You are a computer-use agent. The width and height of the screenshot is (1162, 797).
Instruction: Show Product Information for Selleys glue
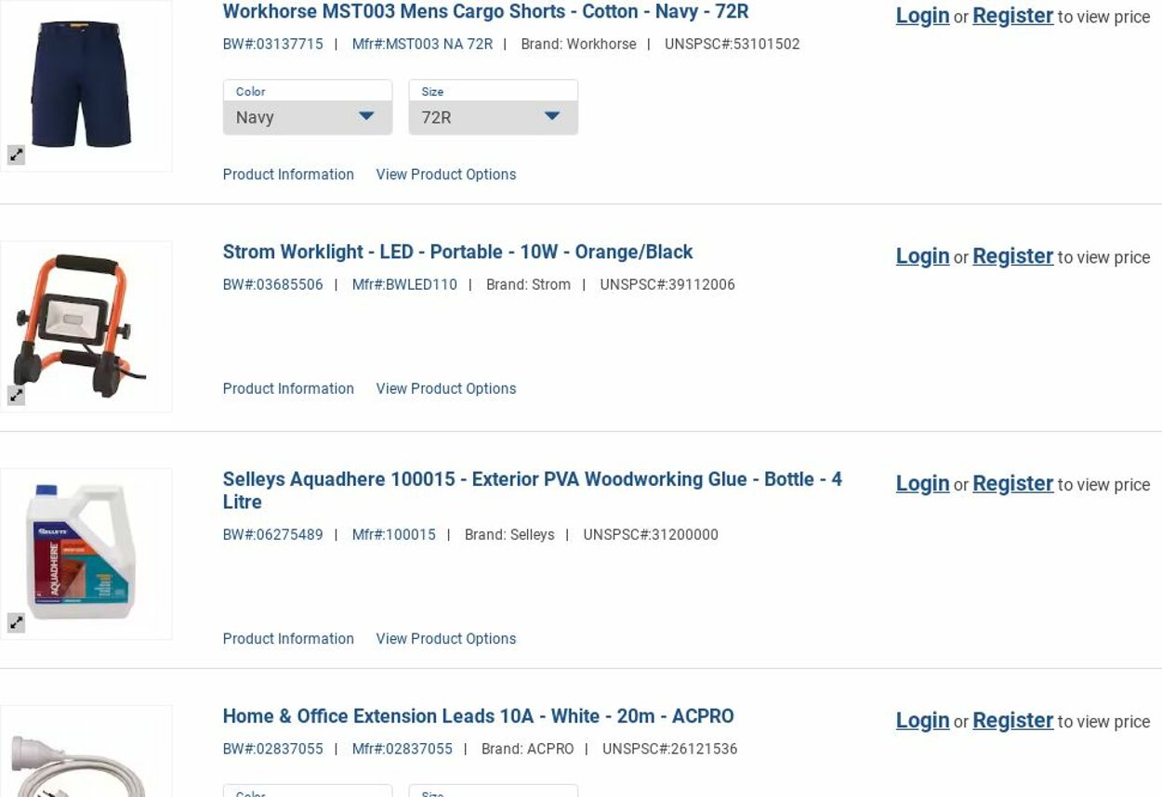click(288, 639)
